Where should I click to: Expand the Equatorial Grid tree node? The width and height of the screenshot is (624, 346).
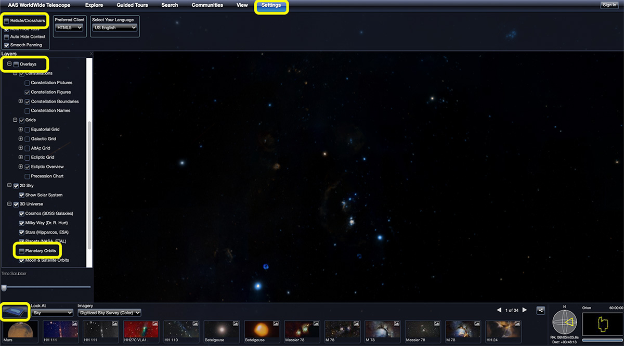[21, 130]
